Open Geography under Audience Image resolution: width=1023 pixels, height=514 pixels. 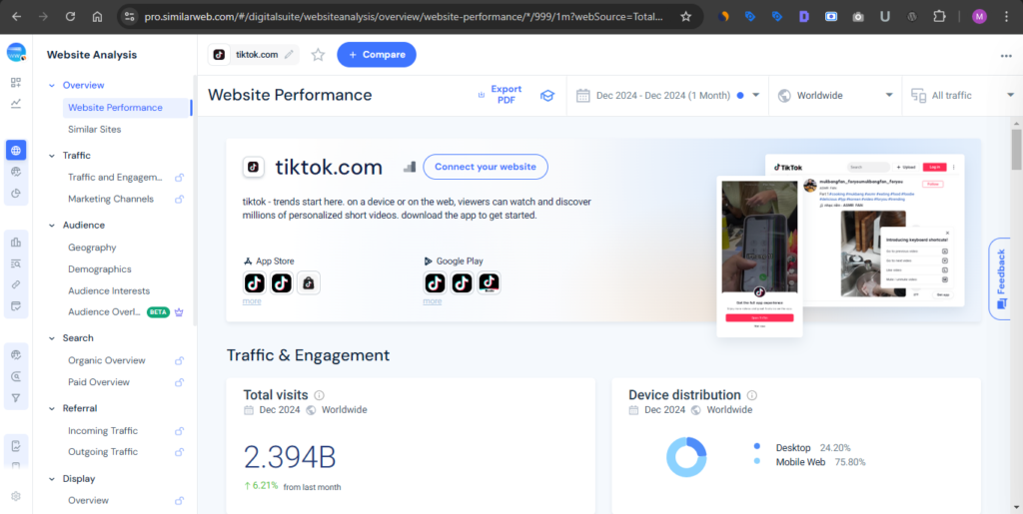tap(92, 248)
